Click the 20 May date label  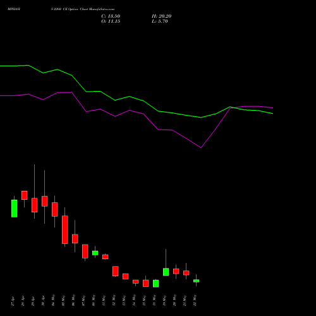pyautogui.click(x=174, y=300)
